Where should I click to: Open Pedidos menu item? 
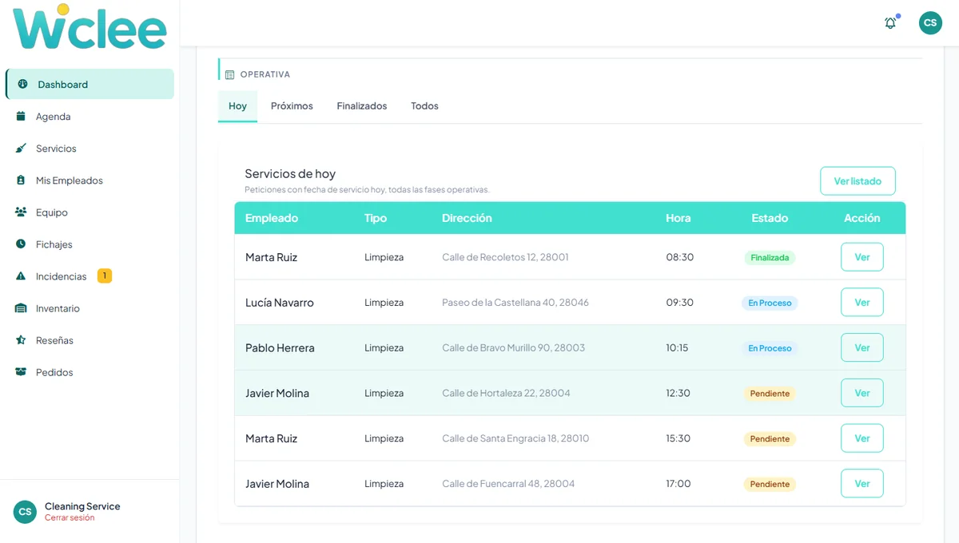(x=90, y=371)
